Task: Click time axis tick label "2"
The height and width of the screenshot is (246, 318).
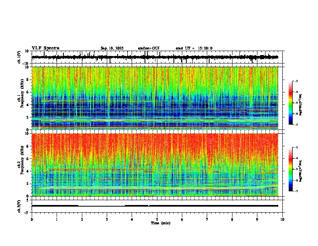Action: tap(82, 219)
